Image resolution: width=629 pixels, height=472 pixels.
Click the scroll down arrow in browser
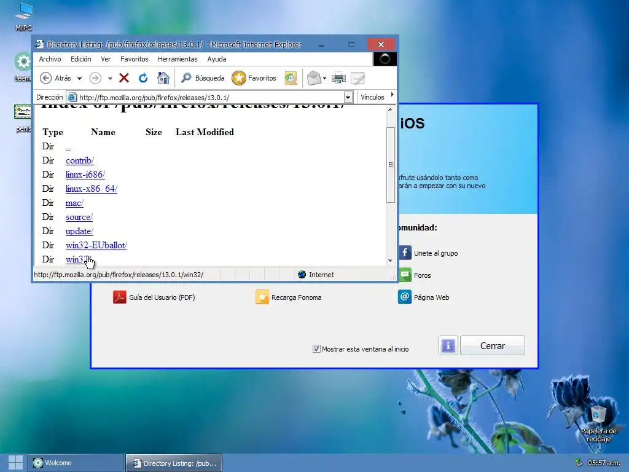[x=390, y=261]
